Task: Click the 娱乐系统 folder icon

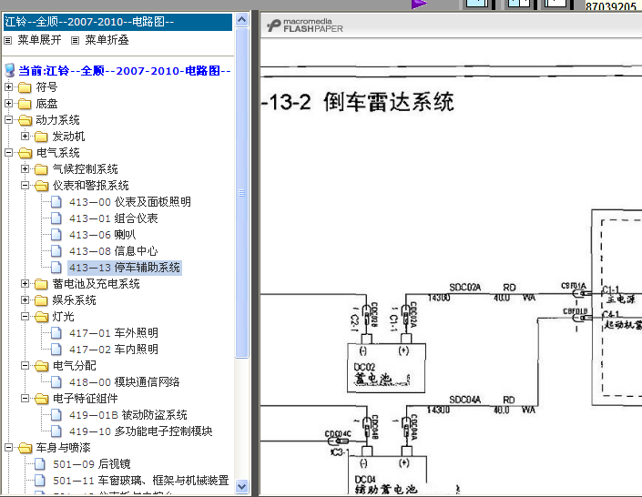Action: point(41,300)
